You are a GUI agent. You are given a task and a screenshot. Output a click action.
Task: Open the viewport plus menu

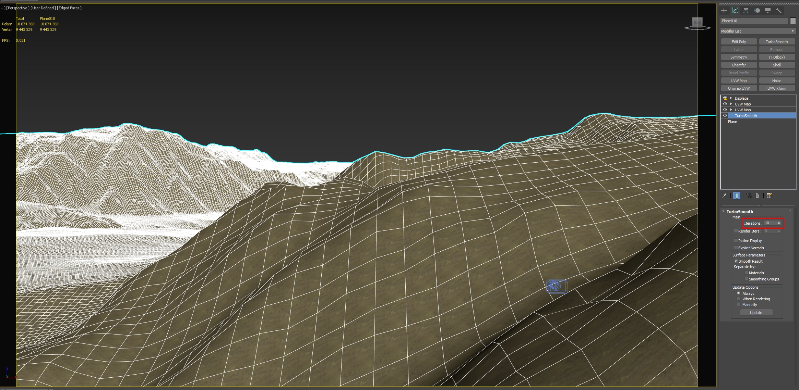[x=2, y=8]
